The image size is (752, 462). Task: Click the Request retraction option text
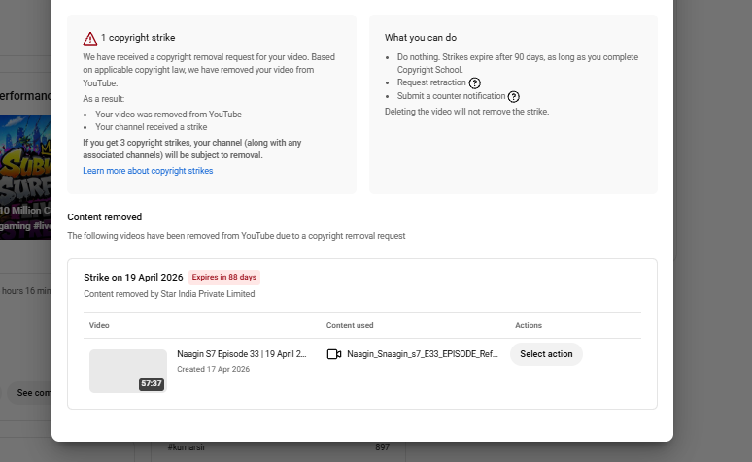(431, 83)
